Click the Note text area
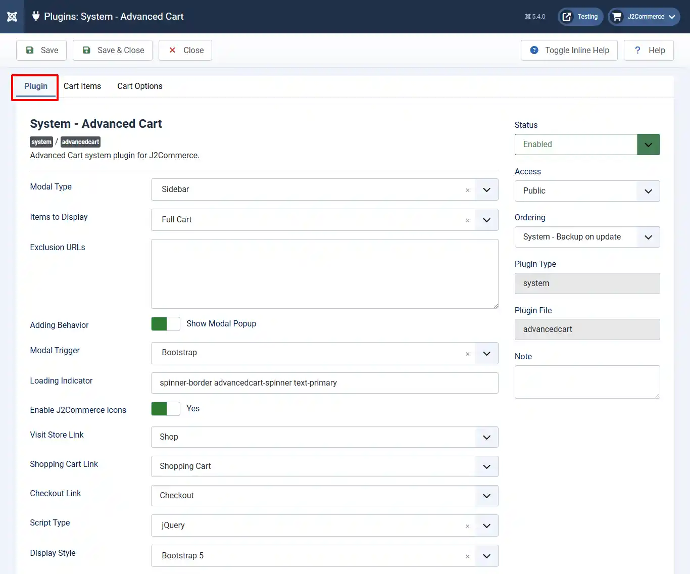 point(587,382)
